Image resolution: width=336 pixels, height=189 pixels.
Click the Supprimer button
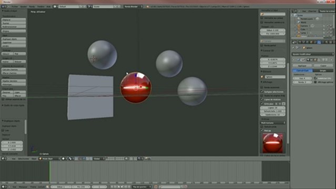14,43
